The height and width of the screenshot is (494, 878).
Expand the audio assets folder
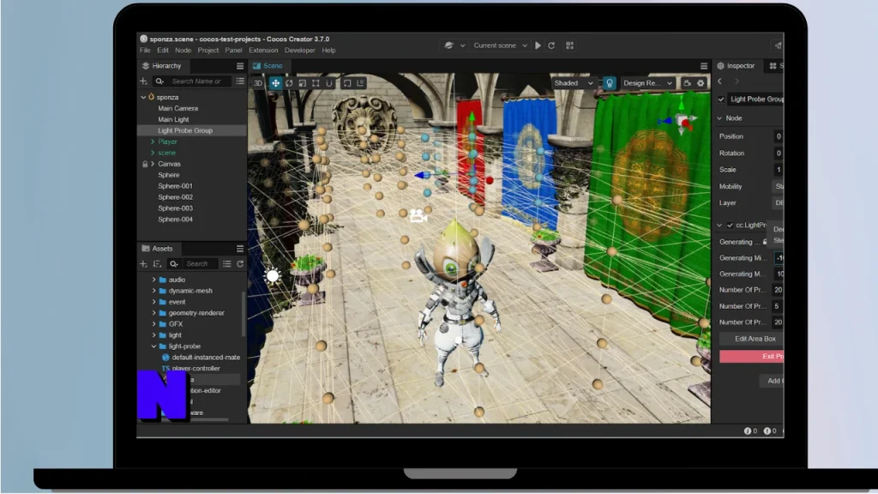point(154,280)
